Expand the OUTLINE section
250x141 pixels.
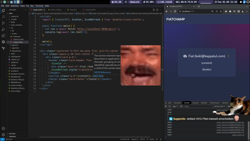tap(12, 133)
